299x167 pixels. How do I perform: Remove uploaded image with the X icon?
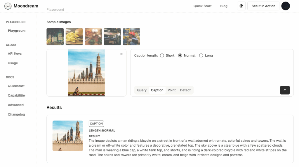[121, 54]
